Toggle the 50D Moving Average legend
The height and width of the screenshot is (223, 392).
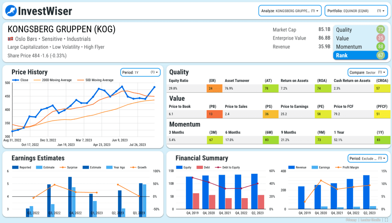click(x=95, y=80)
